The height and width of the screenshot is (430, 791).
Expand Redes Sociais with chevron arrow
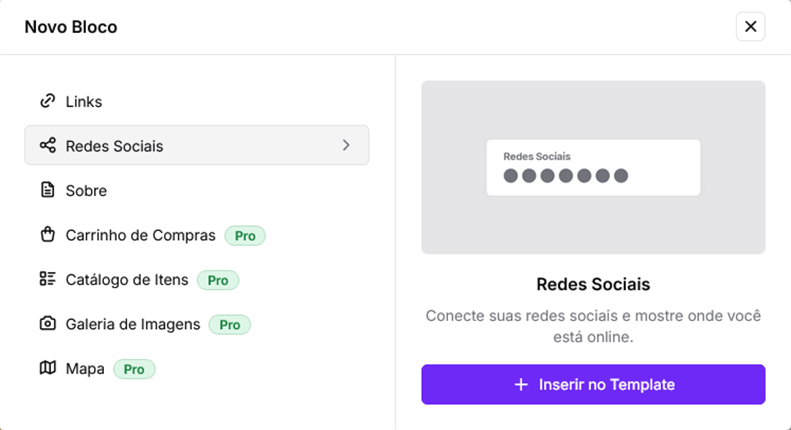pos(346,145)
